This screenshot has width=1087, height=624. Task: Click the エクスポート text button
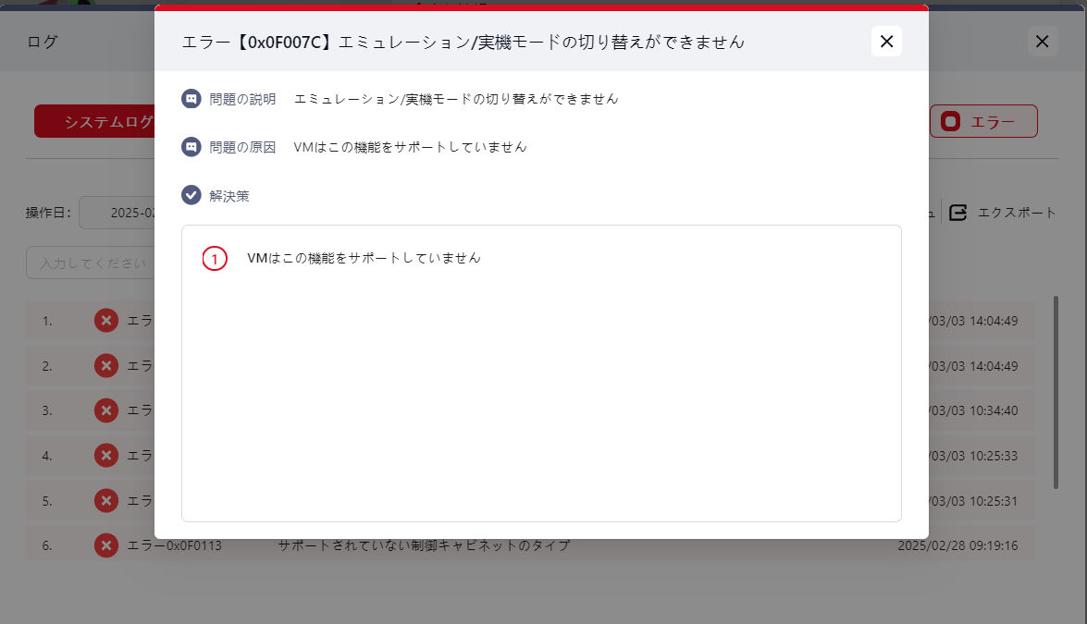pos(1017,213)
